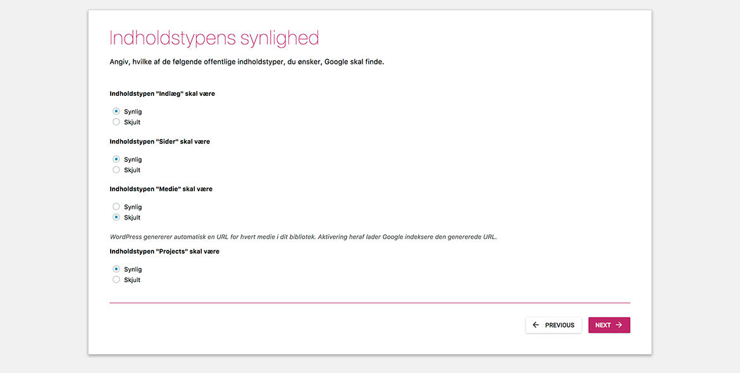Set the Medie content type to Synlig
This screenshot has height=373, width=740.
tap(116, 207)
